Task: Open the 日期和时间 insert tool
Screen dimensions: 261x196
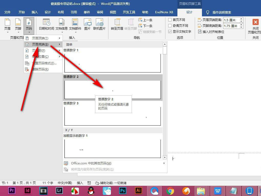Action: coord(46,24)
